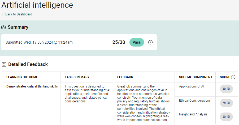239x125 pixels.
Task: Click the Artificial intelligence page title
Action: point(37,5)
